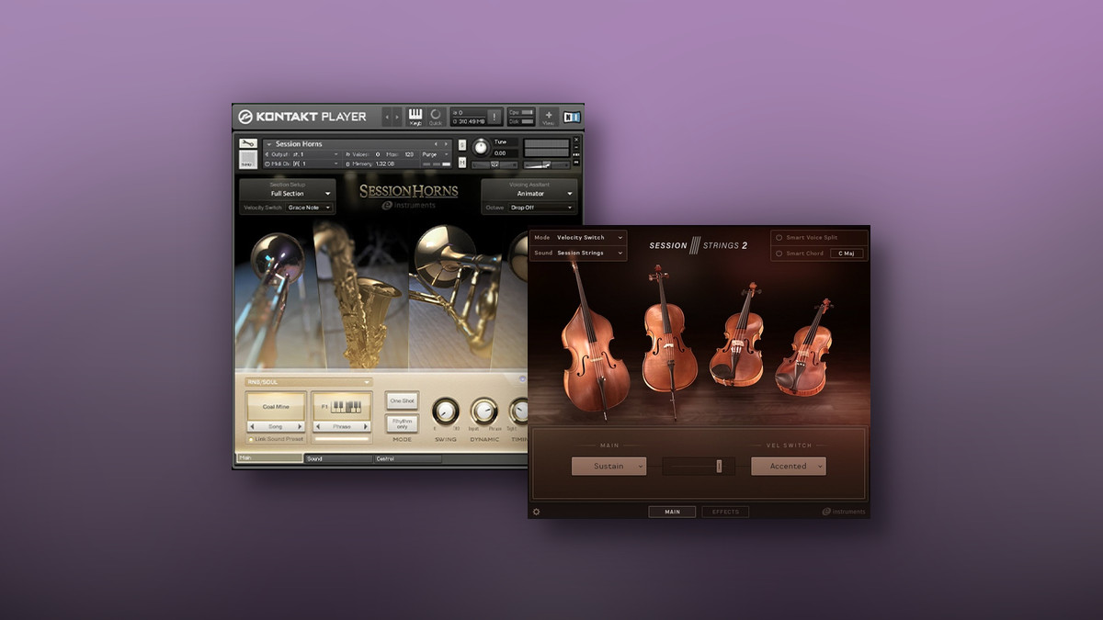Go to next instrument arrow in Kontakt header

click(x=397, y=118)
